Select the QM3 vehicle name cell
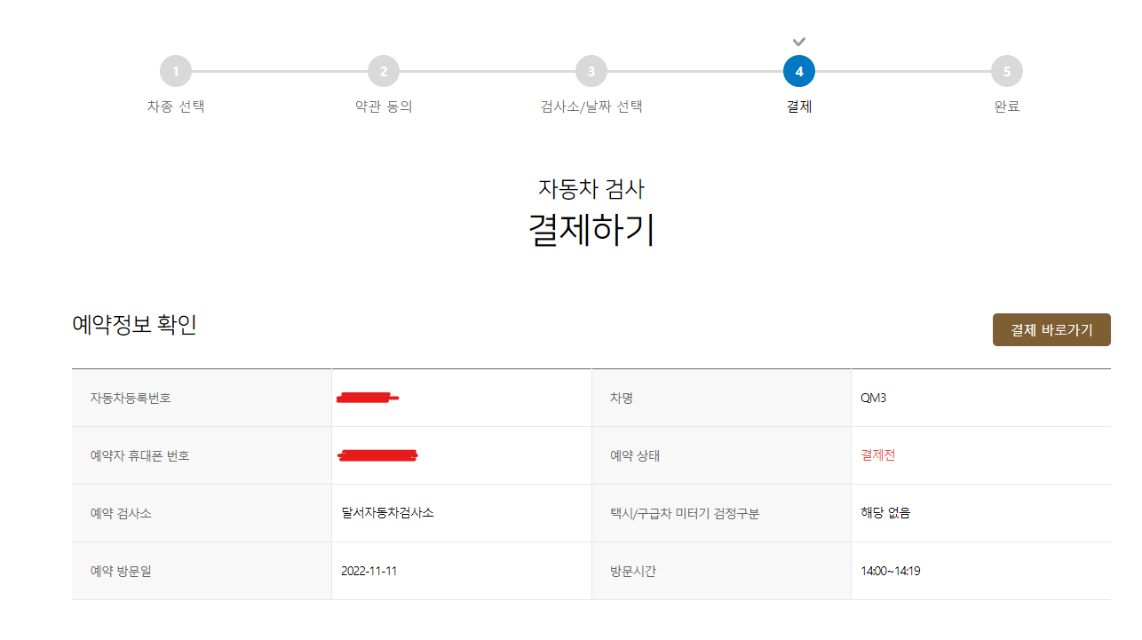1142x640 pixels. (874, 397)
